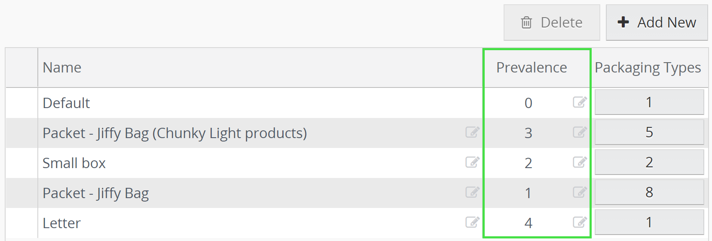The image size is (712, 241).
Task: Edit the Packet - Jiffy Bag name
Action: pyautogui.click(x=472, y=192)
